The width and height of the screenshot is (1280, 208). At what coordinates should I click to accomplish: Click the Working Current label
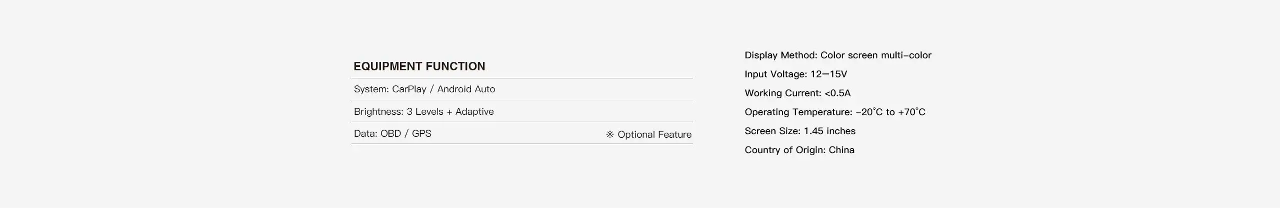coord(782,93)
